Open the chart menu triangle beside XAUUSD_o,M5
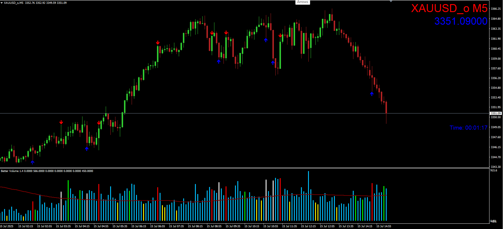Screen dimensions: 503x229 (x=2, y=3)
